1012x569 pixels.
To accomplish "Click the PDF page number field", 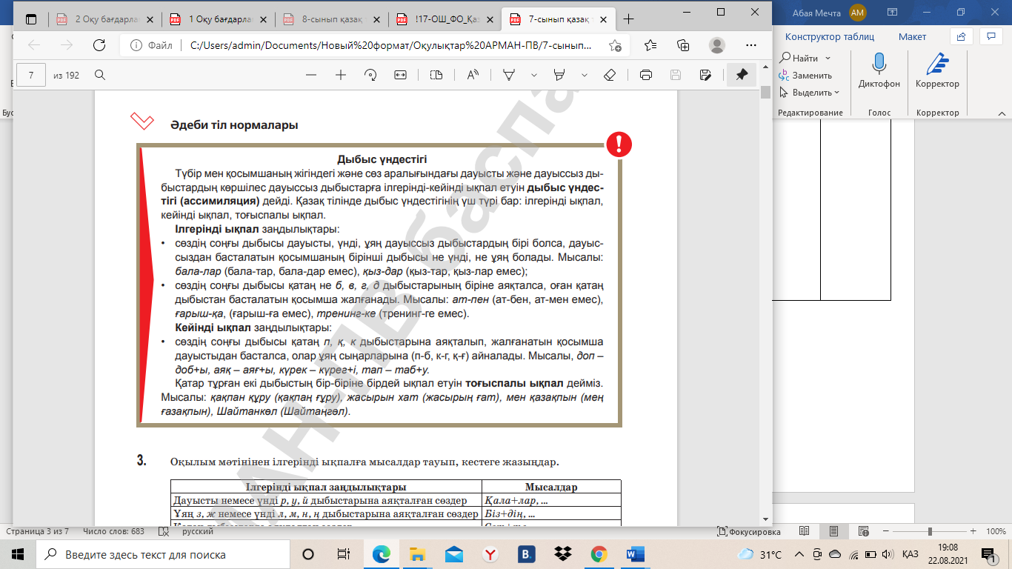I will click(x=31, y=75).
